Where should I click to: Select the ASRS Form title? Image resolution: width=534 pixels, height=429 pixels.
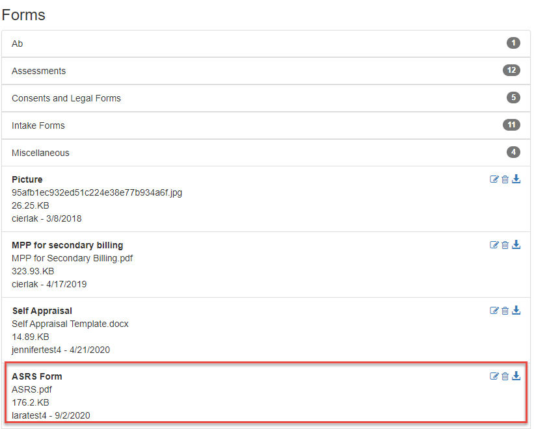(37, 376)
